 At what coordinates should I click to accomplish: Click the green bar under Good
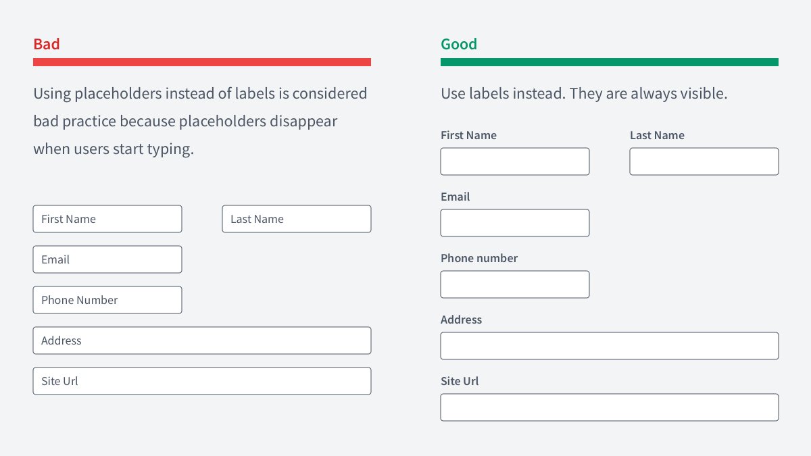(610, 62)
